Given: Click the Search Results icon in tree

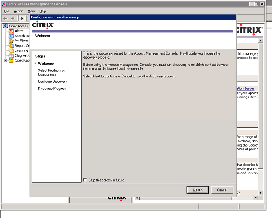Looking at the screenshot, I should (11, 36).
